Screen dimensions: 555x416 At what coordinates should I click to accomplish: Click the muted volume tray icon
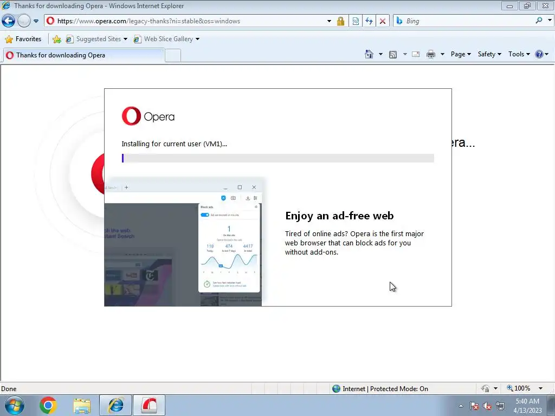487,406
